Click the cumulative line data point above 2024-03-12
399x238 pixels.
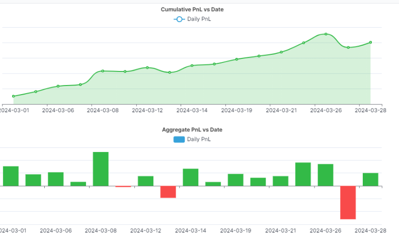pos(147,68)
